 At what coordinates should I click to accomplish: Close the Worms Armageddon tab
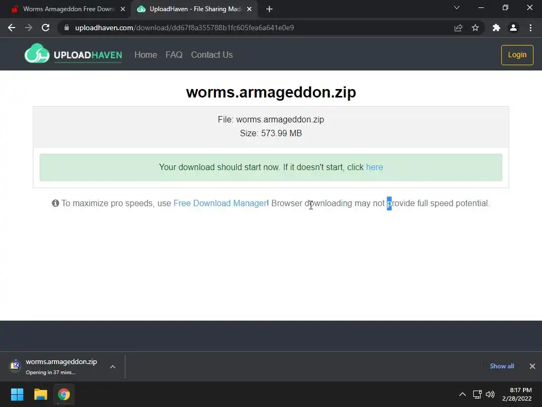click(123, 9)
